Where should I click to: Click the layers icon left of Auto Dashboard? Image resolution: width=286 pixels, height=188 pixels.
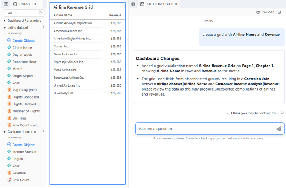[133, 4]
